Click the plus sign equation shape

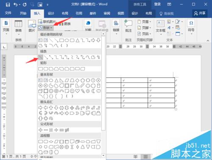click(x=40, y=130)
